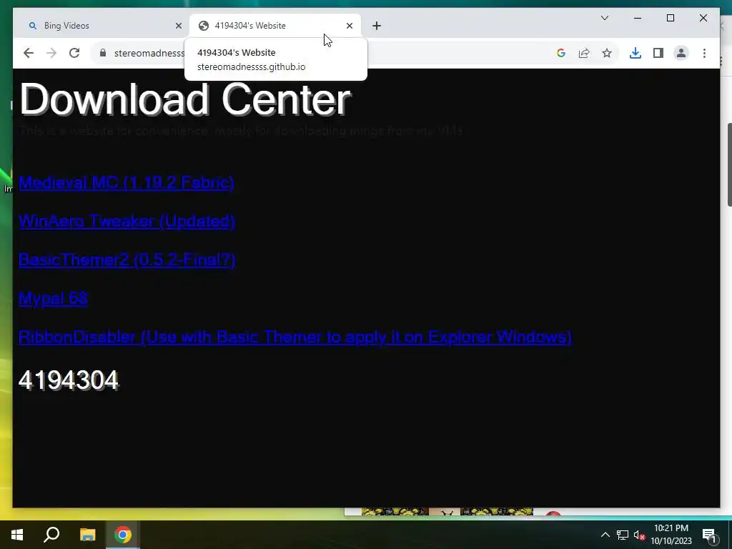Show hidden system tray icons
This screenshot has height=549, width=732.
605,535
